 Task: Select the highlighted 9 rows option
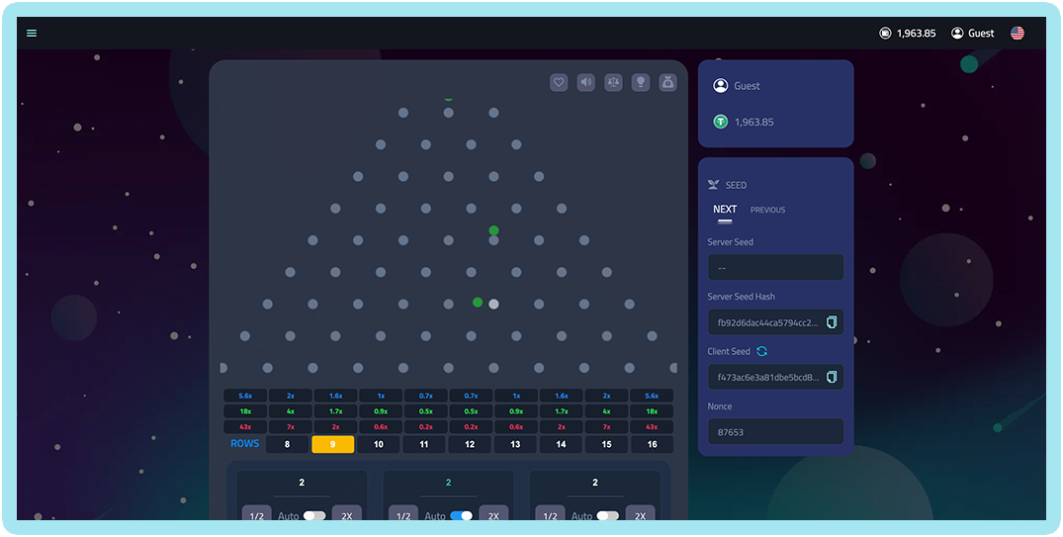click(x=333, y=445)
